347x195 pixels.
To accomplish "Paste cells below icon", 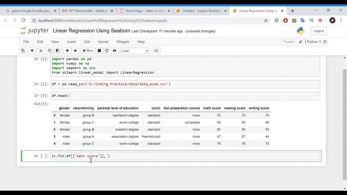I will 57,51.
